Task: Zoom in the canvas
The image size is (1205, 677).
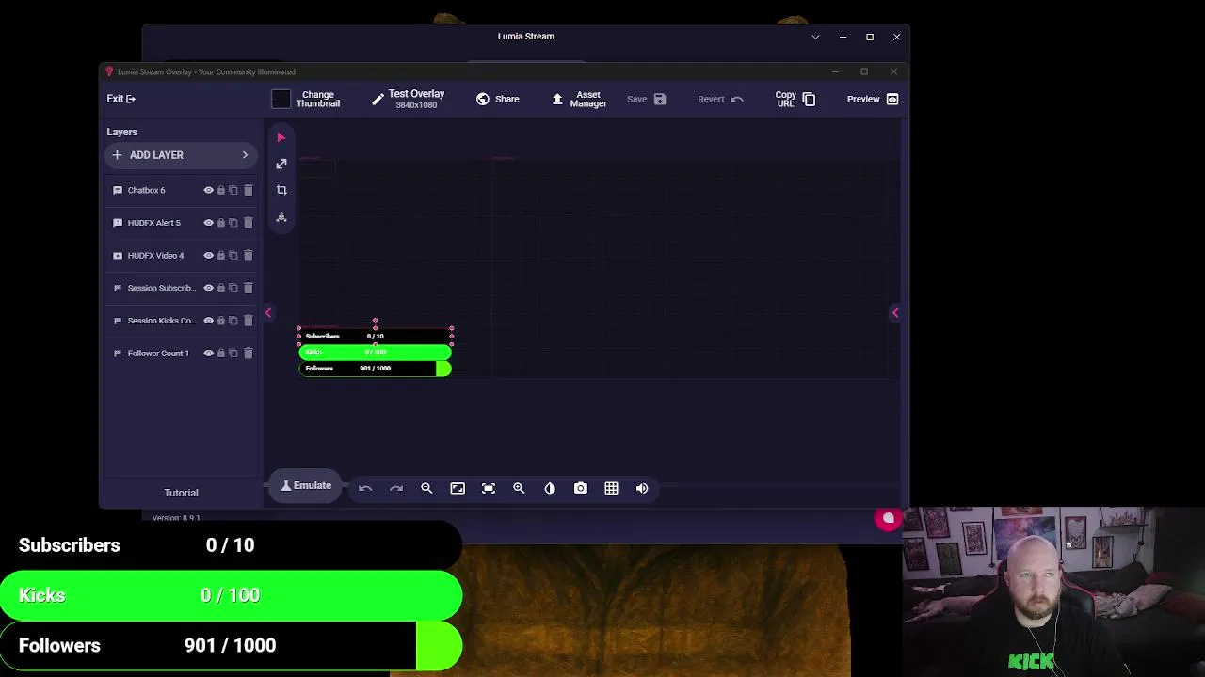Action: coord(519,488)
